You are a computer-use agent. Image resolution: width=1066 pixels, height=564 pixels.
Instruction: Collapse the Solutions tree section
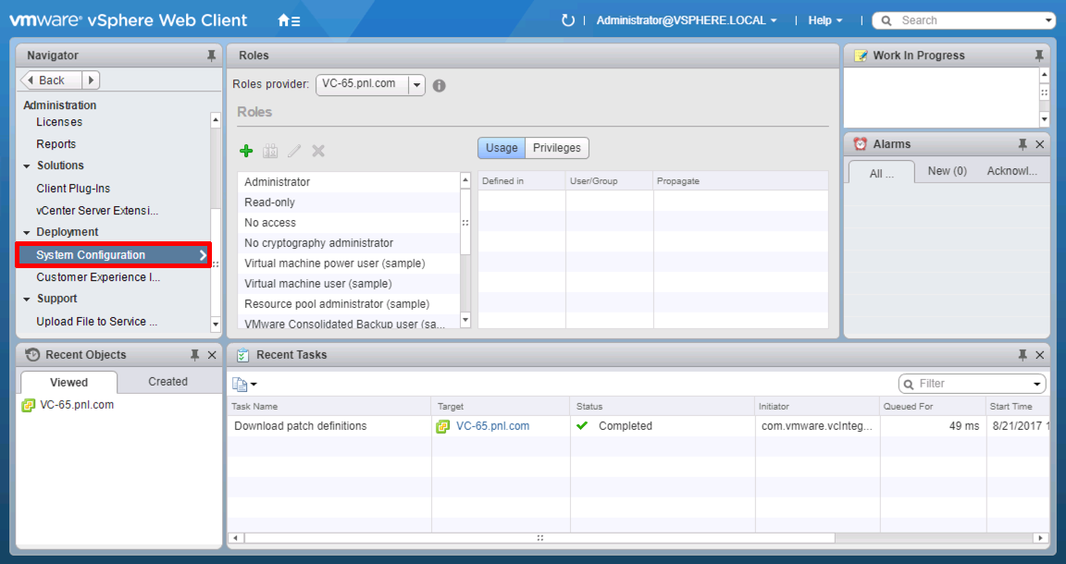[x=27, y=166]
